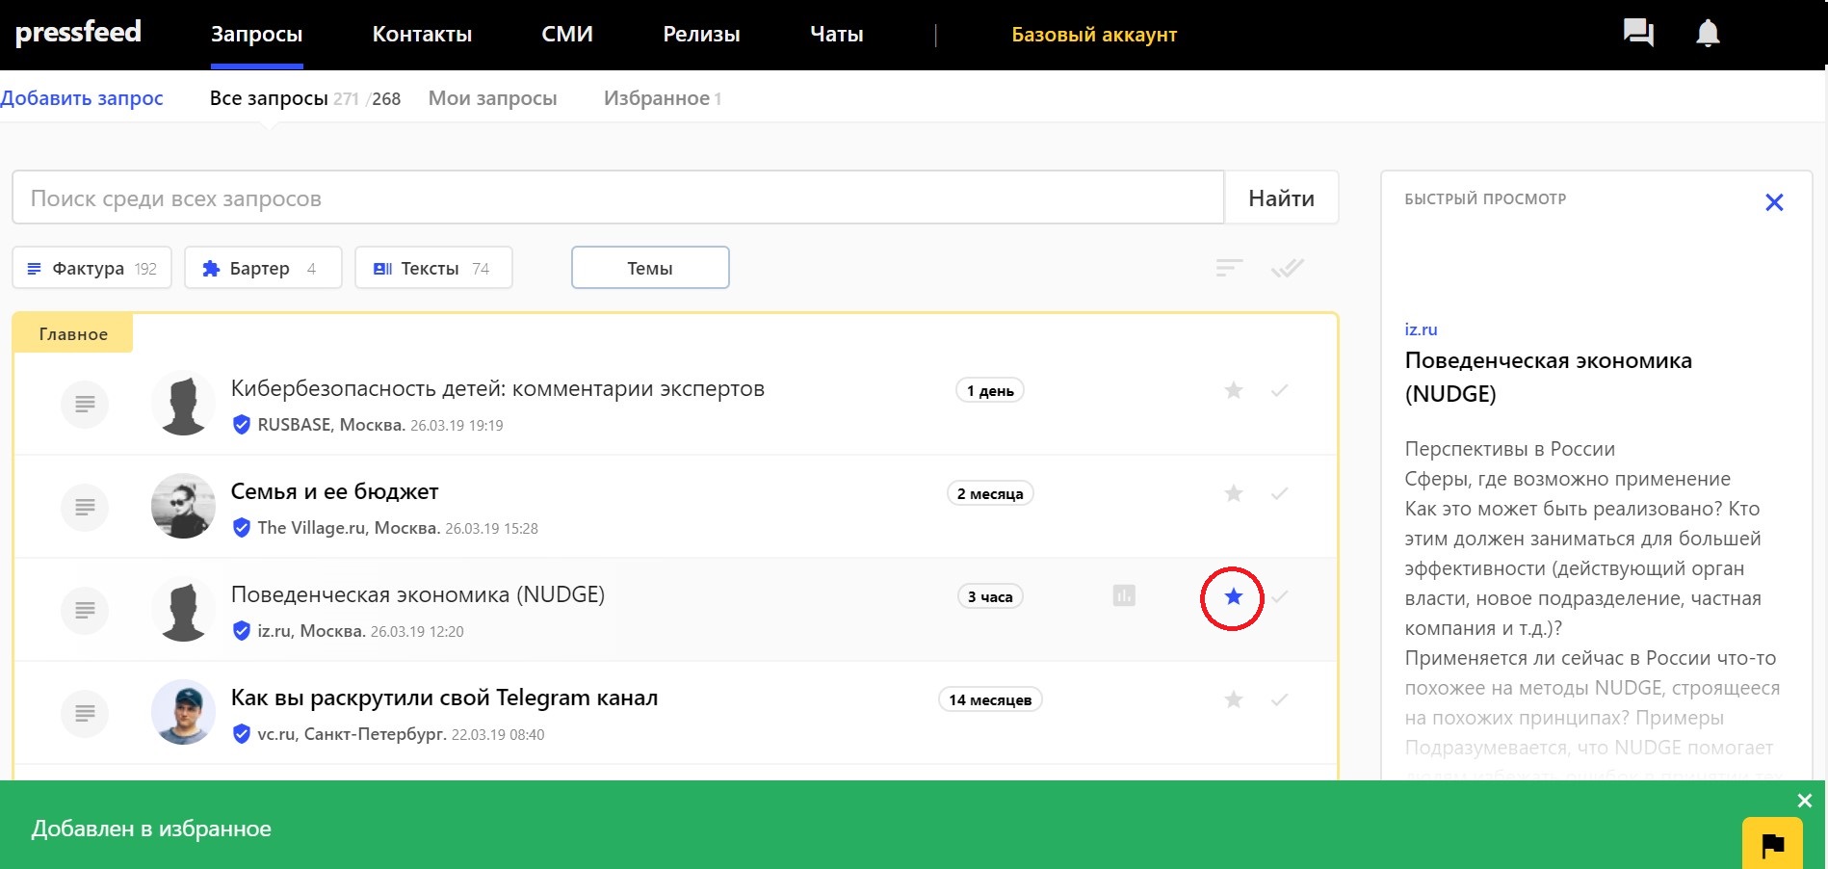Filter requests by Бартер
Screen dimensions: 1828x869
tap(262, 268)
